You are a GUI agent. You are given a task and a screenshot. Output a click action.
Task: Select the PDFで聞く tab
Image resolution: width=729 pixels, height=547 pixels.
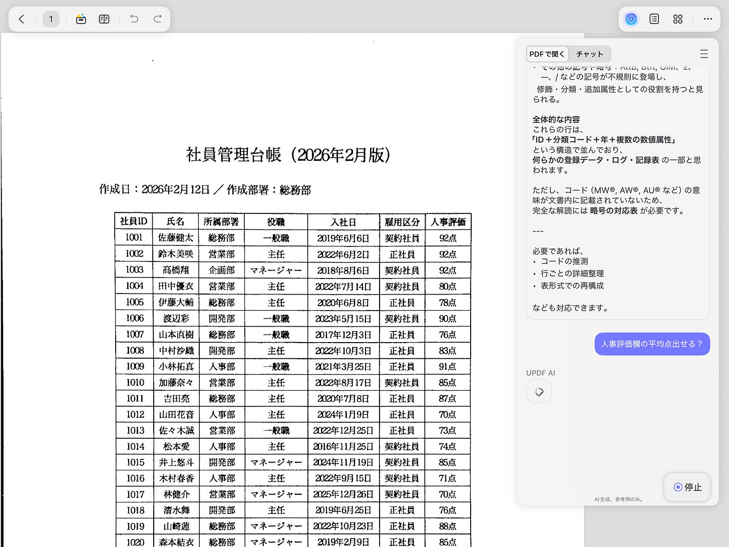[x=546, y=54]
